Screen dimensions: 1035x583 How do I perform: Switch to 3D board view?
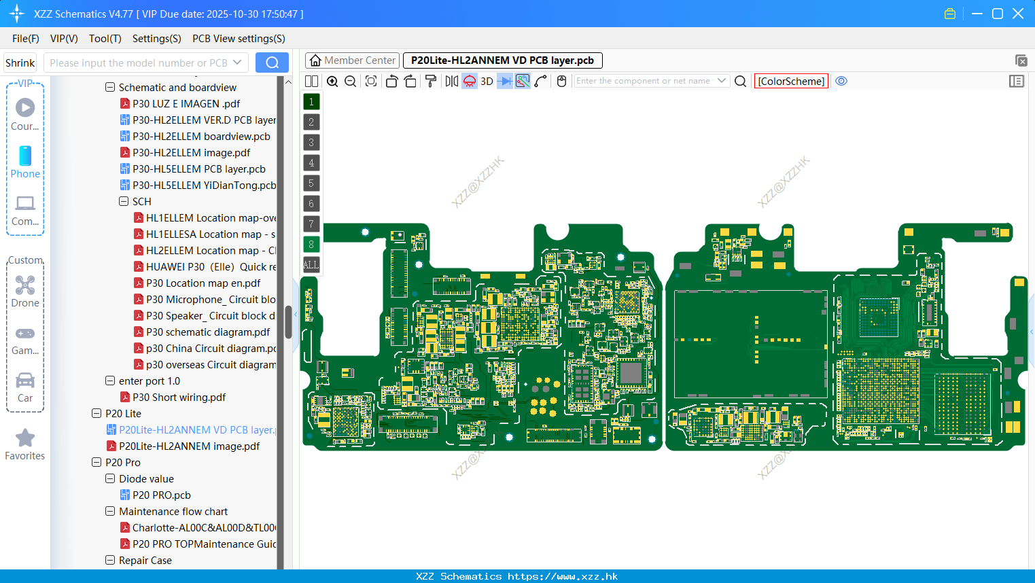pos(487,82)
